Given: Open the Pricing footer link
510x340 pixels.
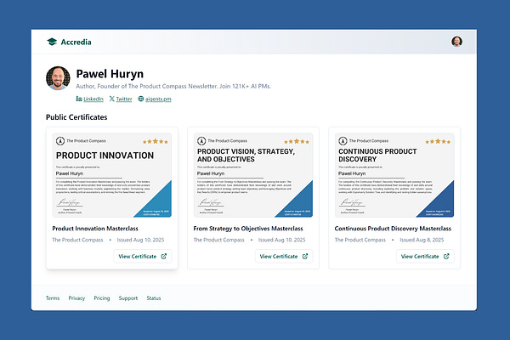Looking at the screenshot, I should (x=102, y=298).
